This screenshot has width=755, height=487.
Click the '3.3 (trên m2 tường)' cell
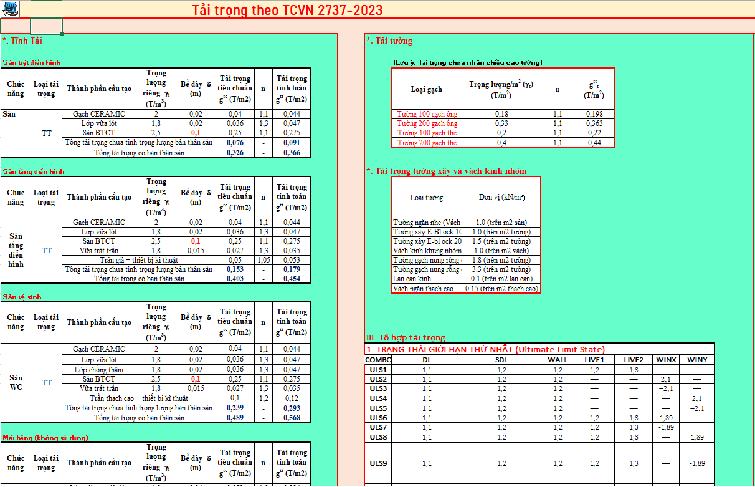click(501, 269)
